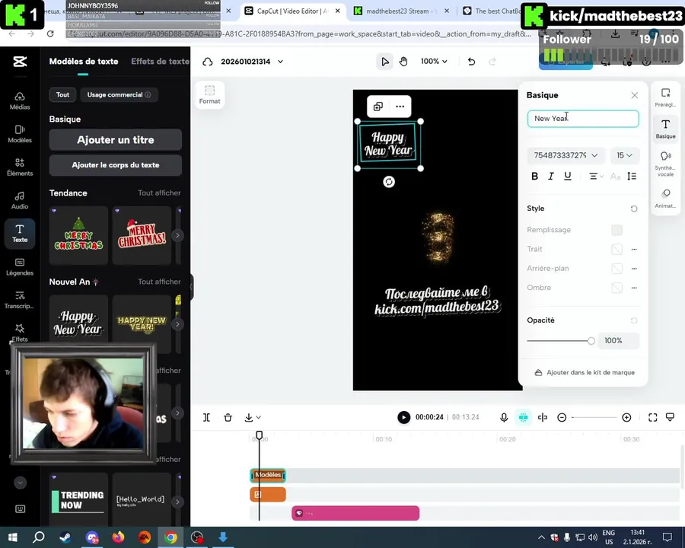
Task: Adjust the Opacité slider handle
Action: point(591,341)
